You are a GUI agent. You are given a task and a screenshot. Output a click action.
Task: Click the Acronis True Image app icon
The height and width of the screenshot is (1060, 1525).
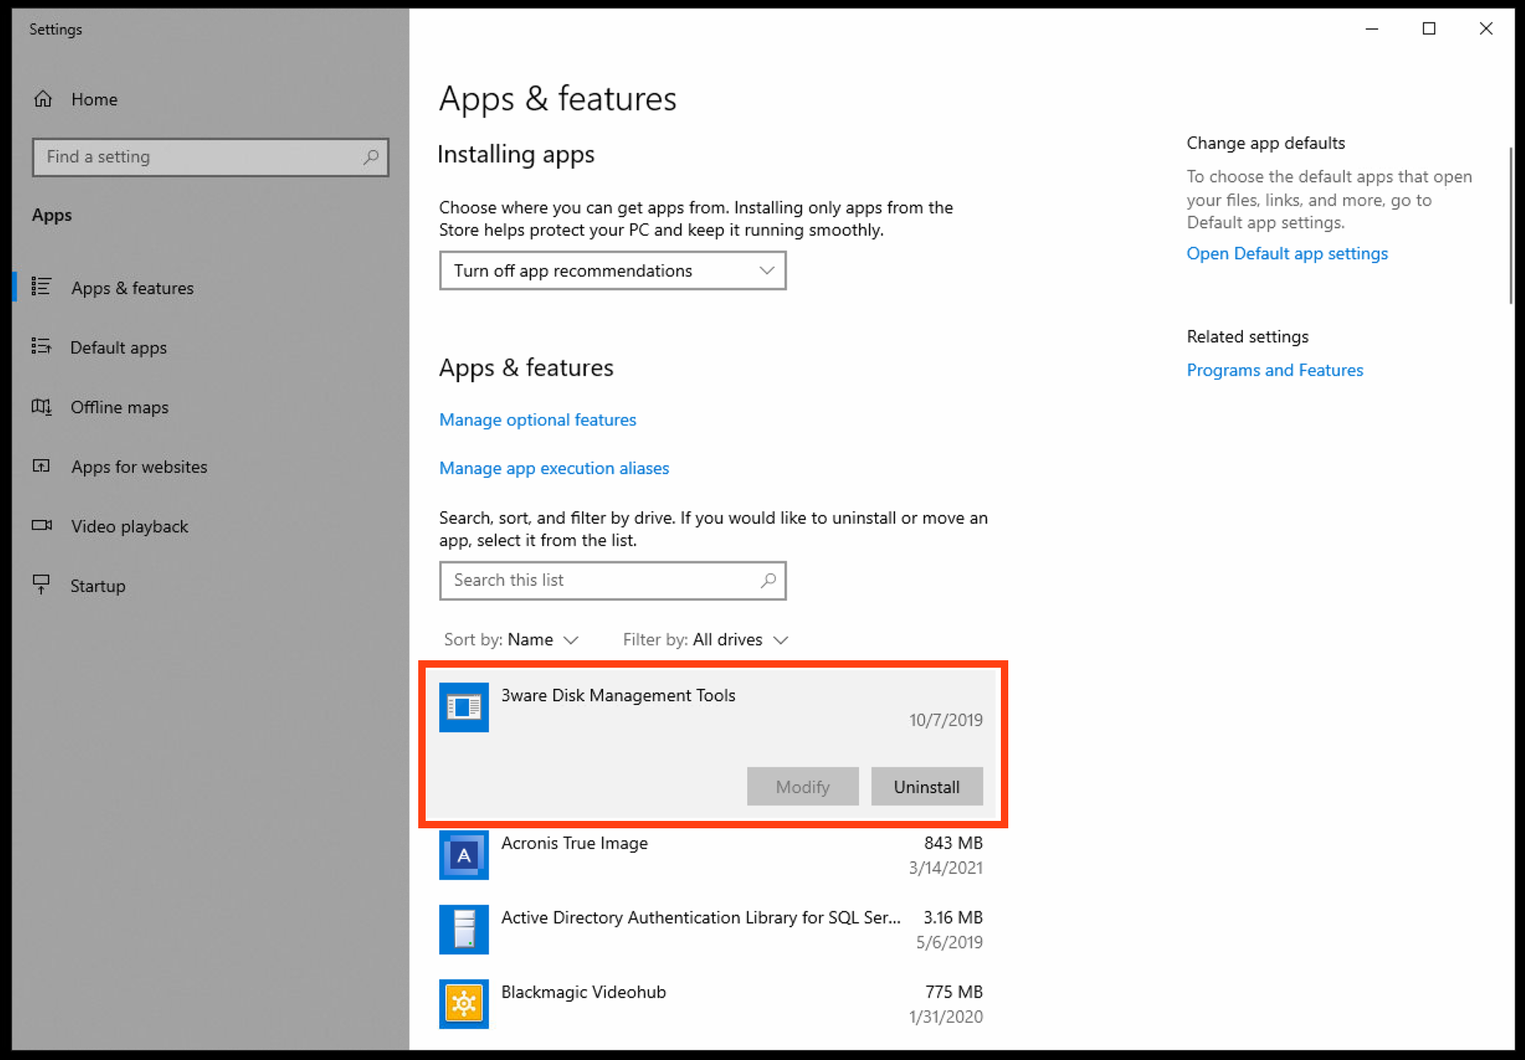[463, 855]
